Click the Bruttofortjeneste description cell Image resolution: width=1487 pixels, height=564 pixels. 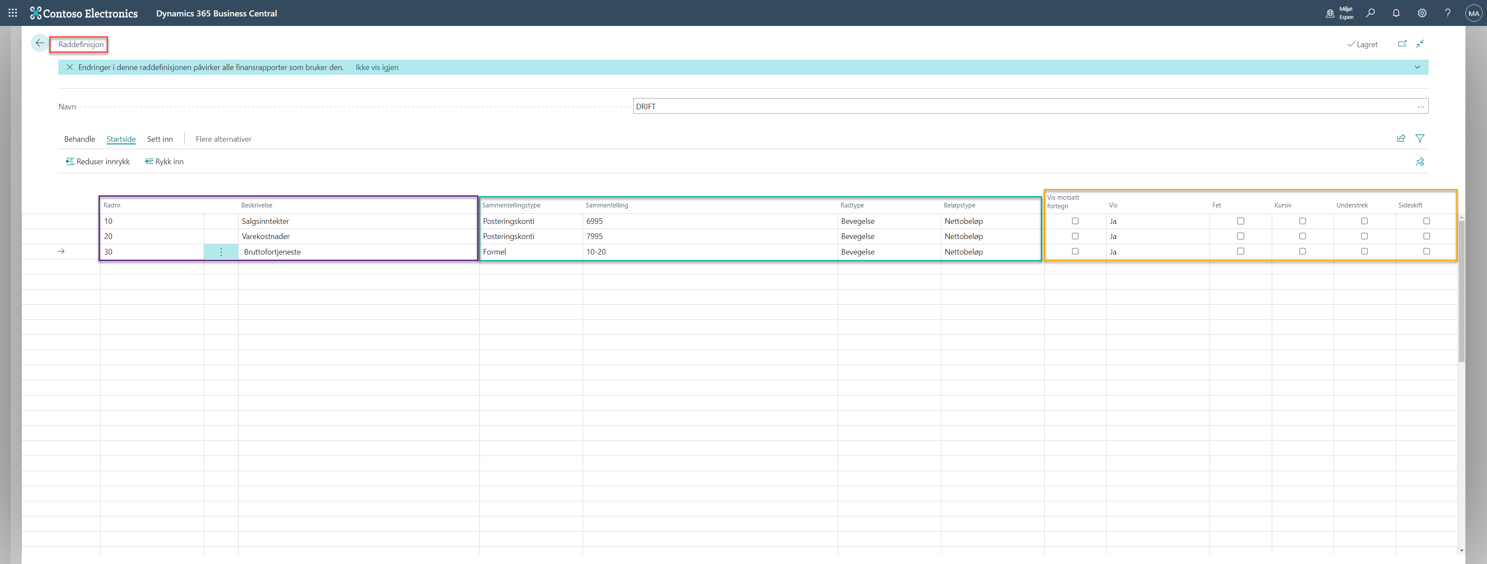click(x=358, y=252)
